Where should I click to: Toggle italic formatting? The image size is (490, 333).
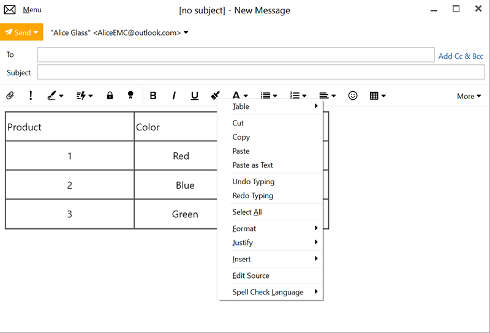(x=174, y=95)
